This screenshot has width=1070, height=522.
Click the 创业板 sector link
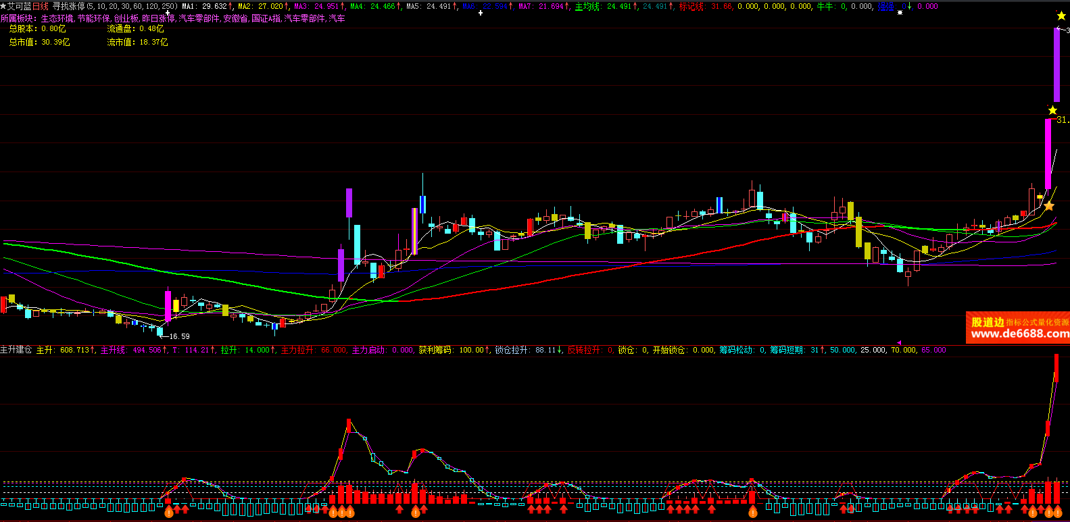126,18
